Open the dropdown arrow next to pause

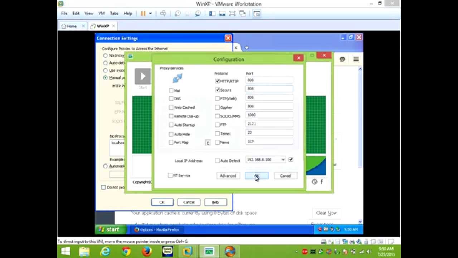pos(150,14)
